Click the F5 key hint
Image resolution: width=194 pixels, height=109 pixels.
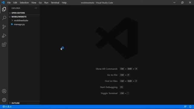(122, 87)
